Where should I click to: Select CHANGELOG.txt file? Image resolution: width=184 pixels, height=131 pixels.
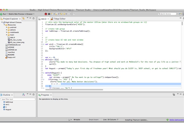click(13, 45)
